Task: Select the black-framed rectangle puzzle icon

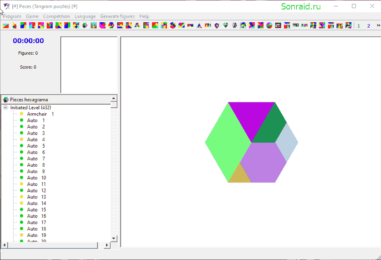Action: (x=278, y=25)
